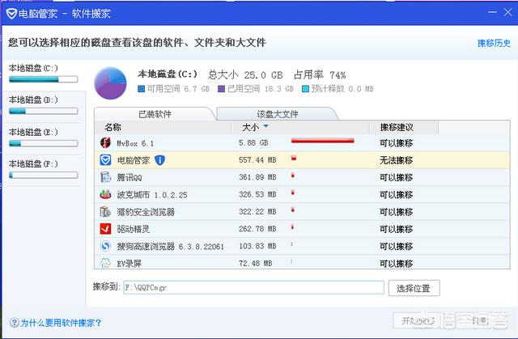Click the 5.88 GB size value
The height and width of the screenshot is (339, 518).
pyautogui.click(x=253, y=143)
